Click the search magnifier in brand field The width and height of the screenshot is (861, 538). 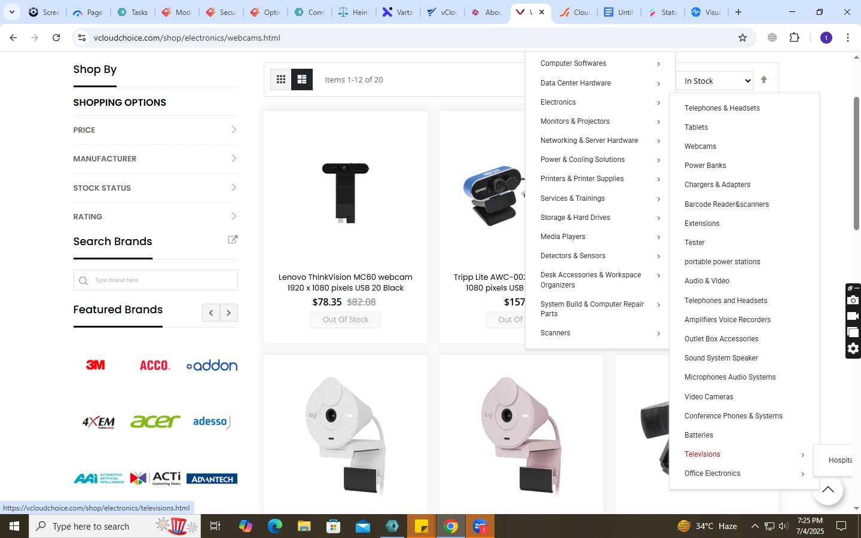coord(84,280)
